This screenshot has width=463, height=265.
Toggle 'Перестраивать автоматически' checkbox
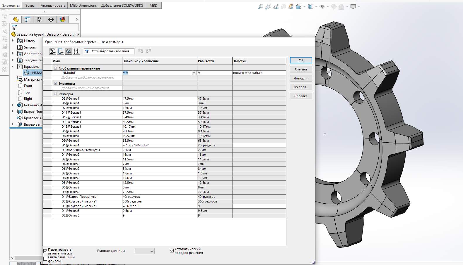(45, 251)
